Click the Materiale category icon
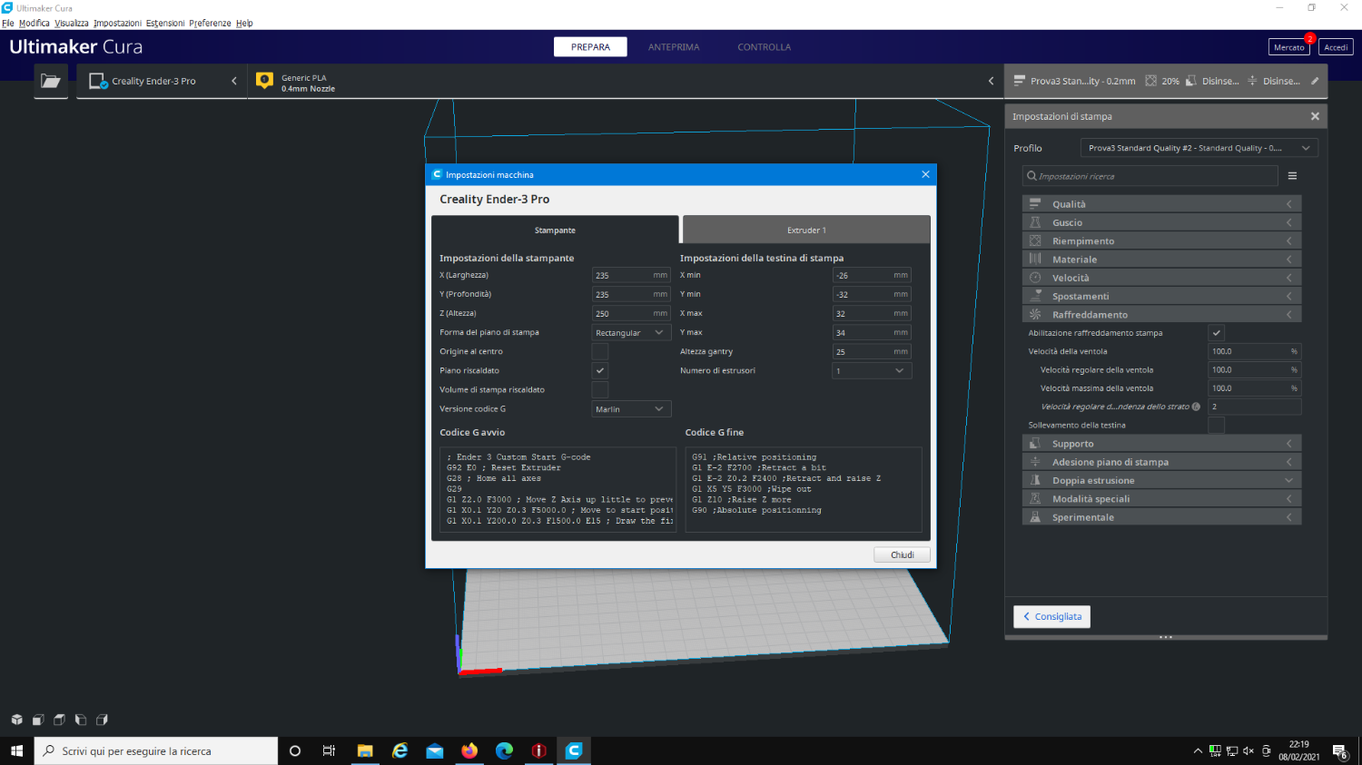1362x765 pixels. (1035, 259)
